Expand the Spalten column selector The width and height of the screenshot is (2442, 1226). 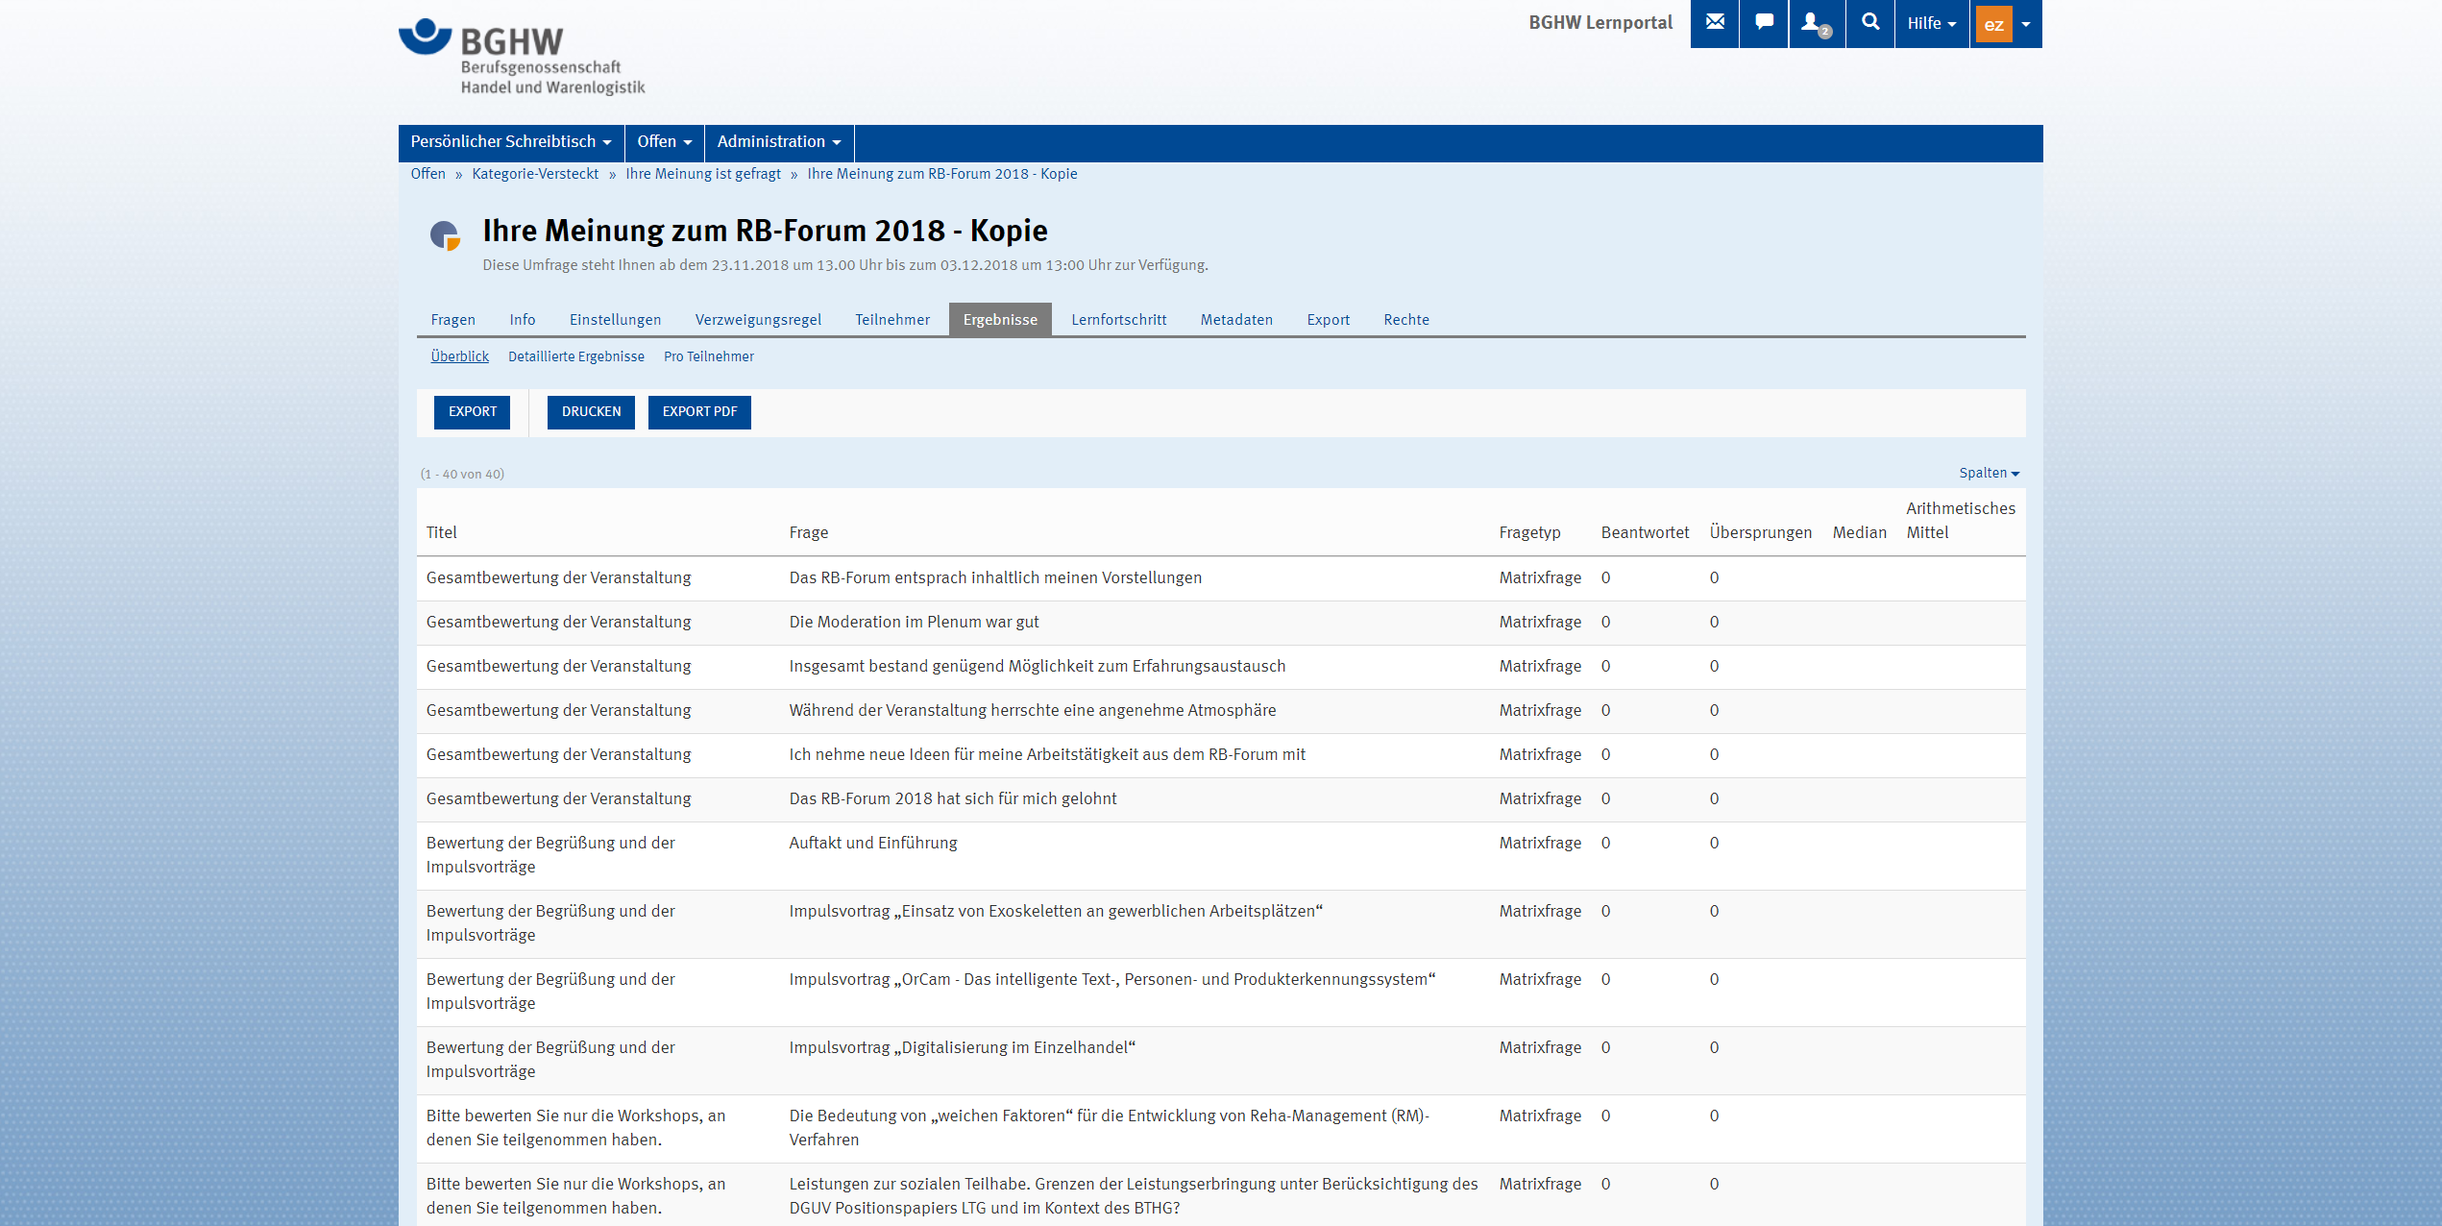1989,473
